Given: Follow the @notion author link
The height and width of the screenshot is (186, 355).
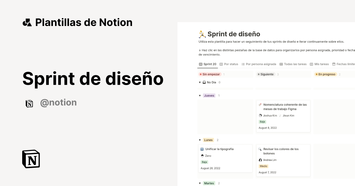Looking at the screenshot, I should 58,102.
